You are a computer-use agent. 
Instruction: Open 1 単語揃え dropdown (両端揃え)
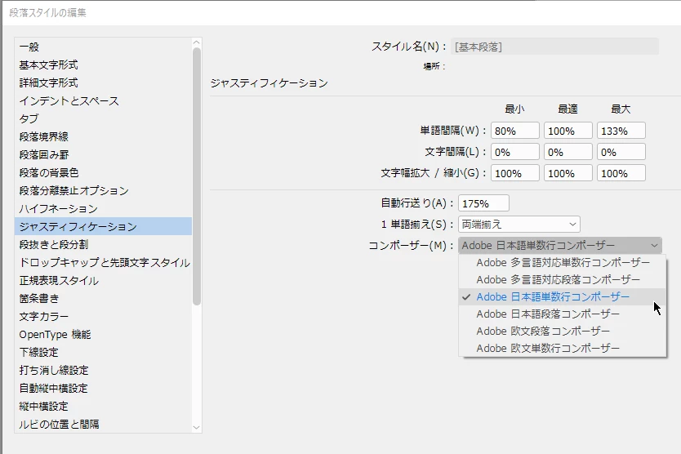click(519, 225)
